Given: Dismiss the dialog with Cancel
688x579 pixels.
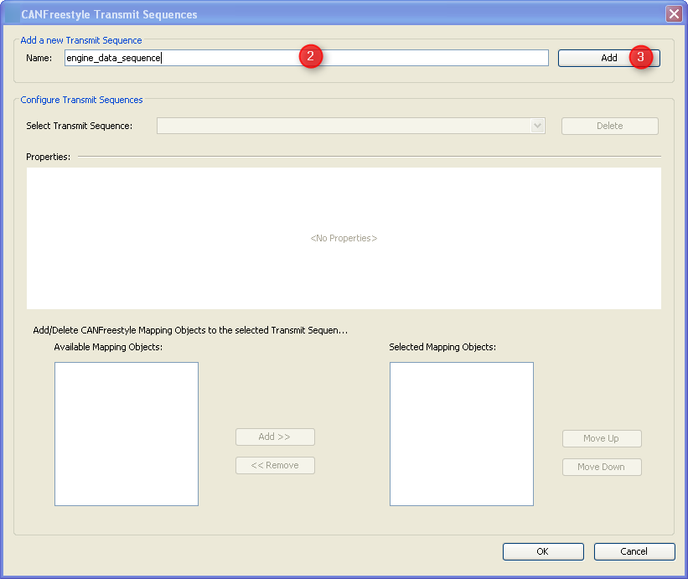Looking at the screenshot, I should point(634,551).
